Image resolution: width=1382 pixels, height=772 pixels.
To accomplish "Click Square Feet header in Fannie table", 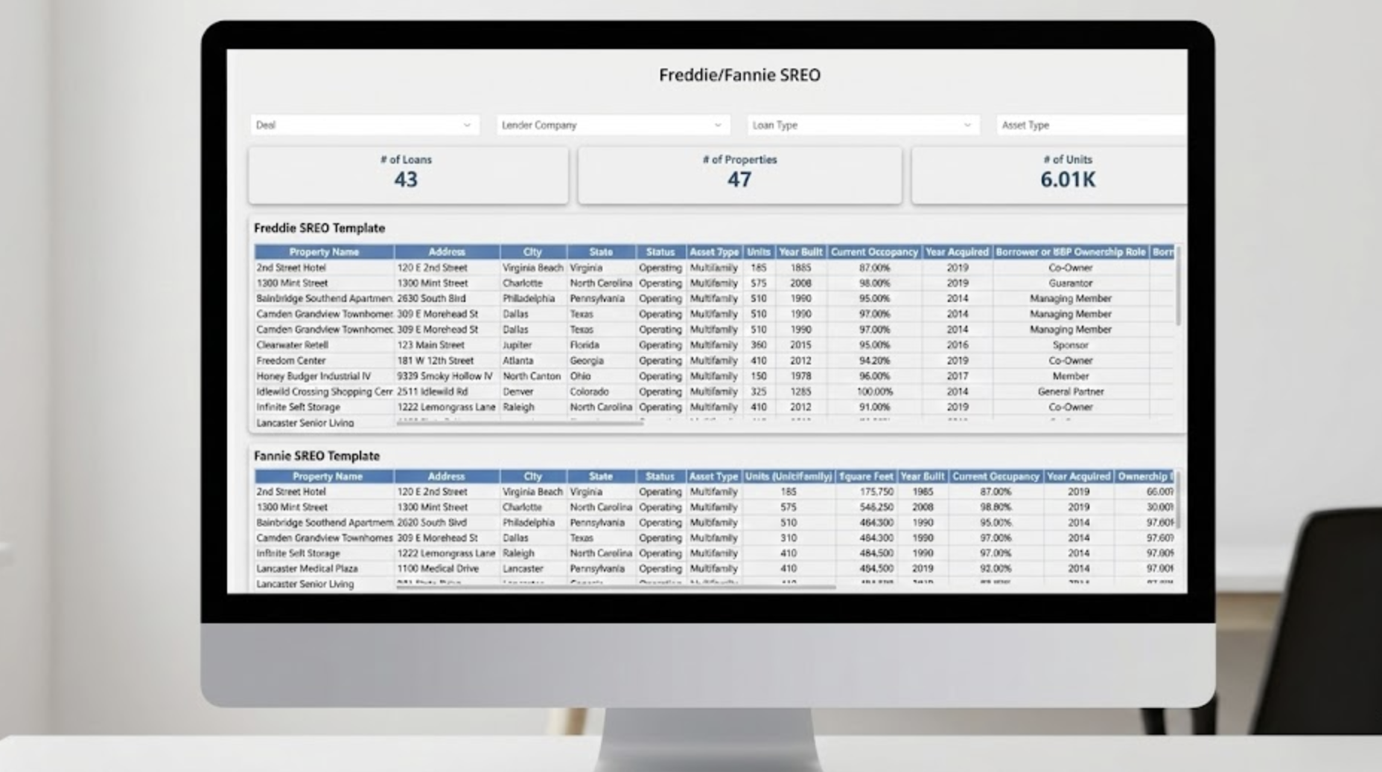I will click(x=865, y=476).
